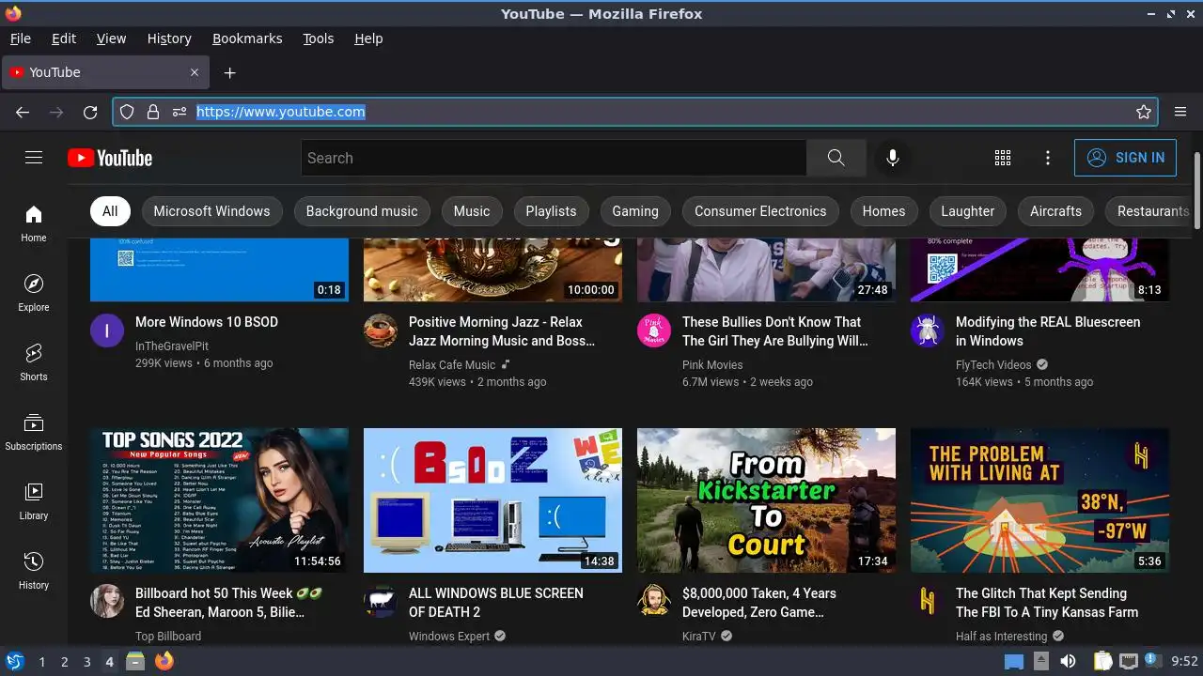Image resolution: width=1203 pixels, height=676 pixels.
Task: Reload the page
Action: 90,112
